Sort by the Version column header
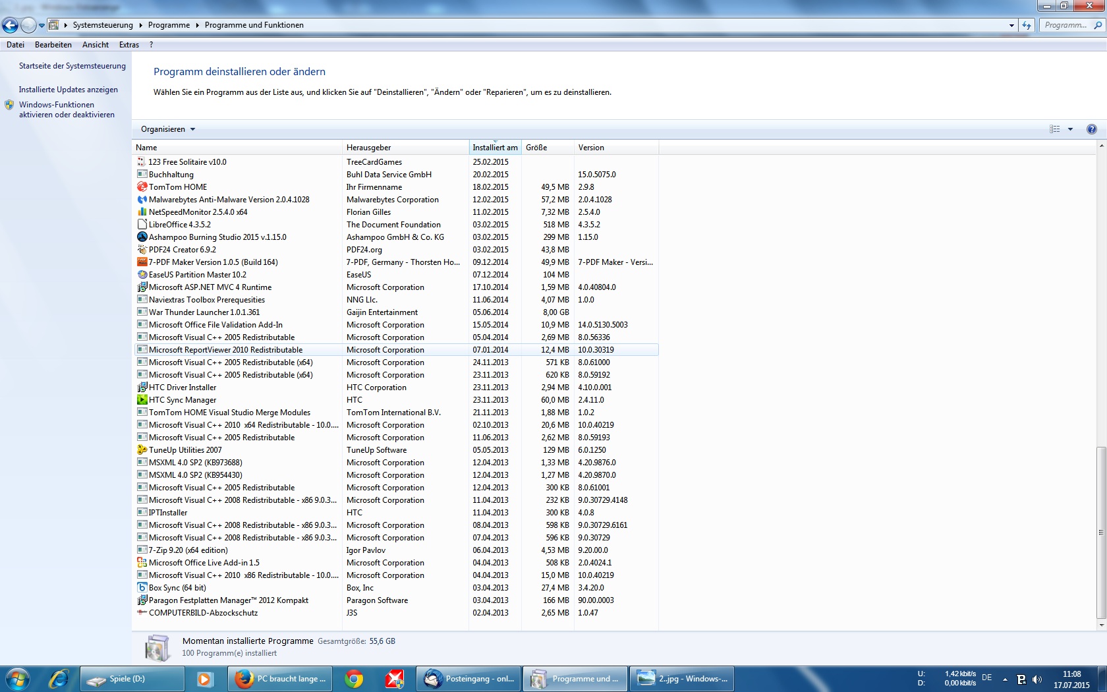This screenshot has height=692, width=1107. (x=616, y=148)
